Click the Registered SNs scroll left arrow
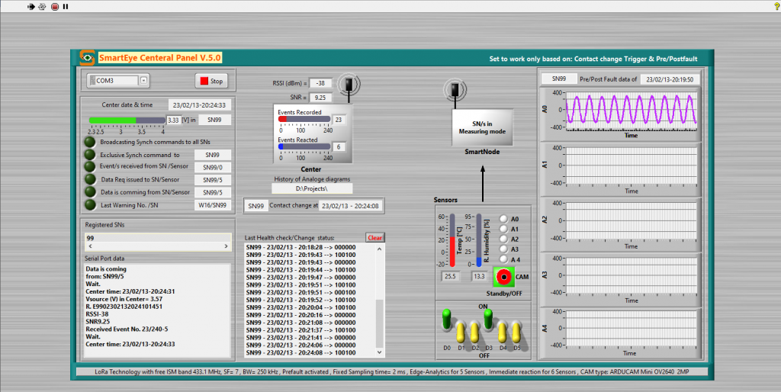 point(90,246)
